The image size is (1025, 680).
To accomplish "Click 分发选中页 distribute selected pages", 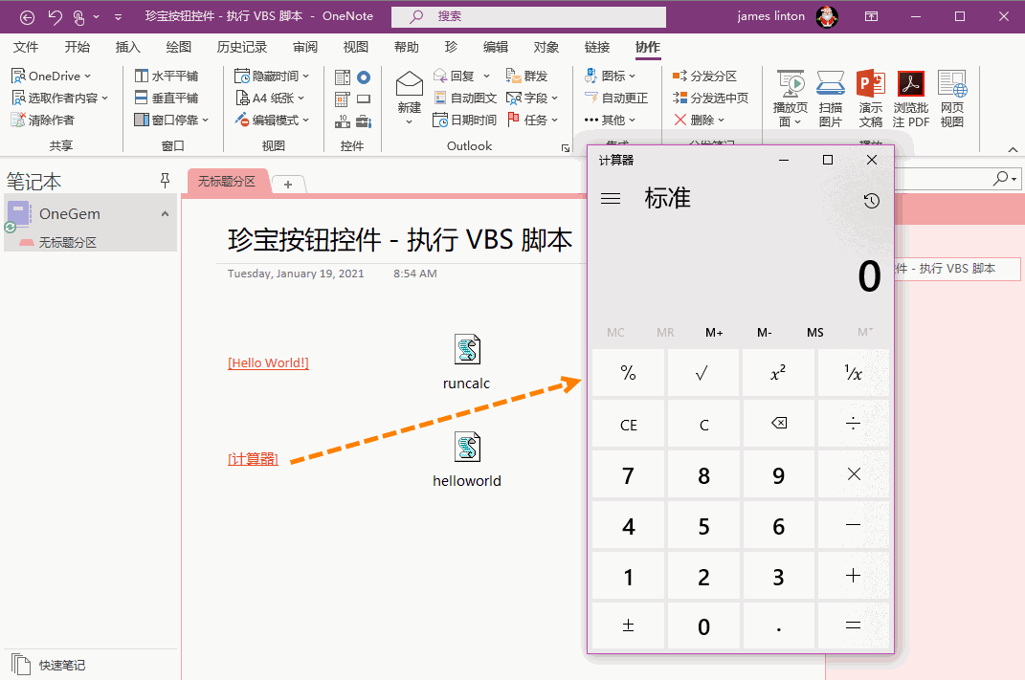I will tap(710, 98).
